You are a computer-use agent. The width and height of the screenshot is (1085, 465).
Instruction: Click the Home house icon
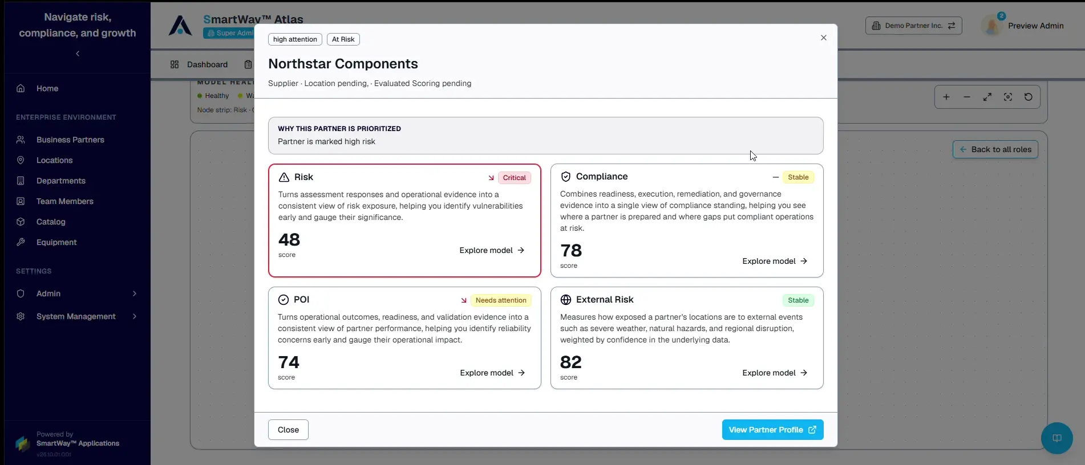pyautogui.click(x=21, y=88)
